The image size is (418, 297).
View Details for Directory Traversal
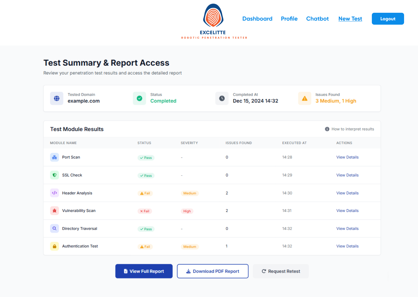point(347,229)
